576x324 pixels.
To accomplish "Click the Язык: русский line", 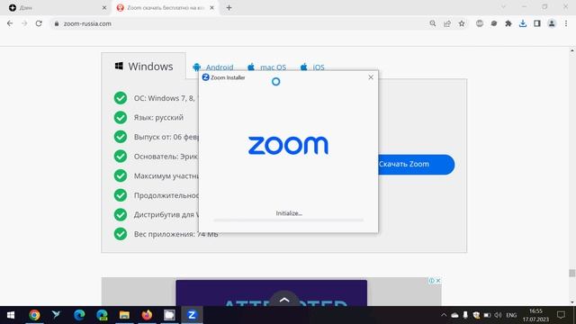I will [x=158, y=118].
